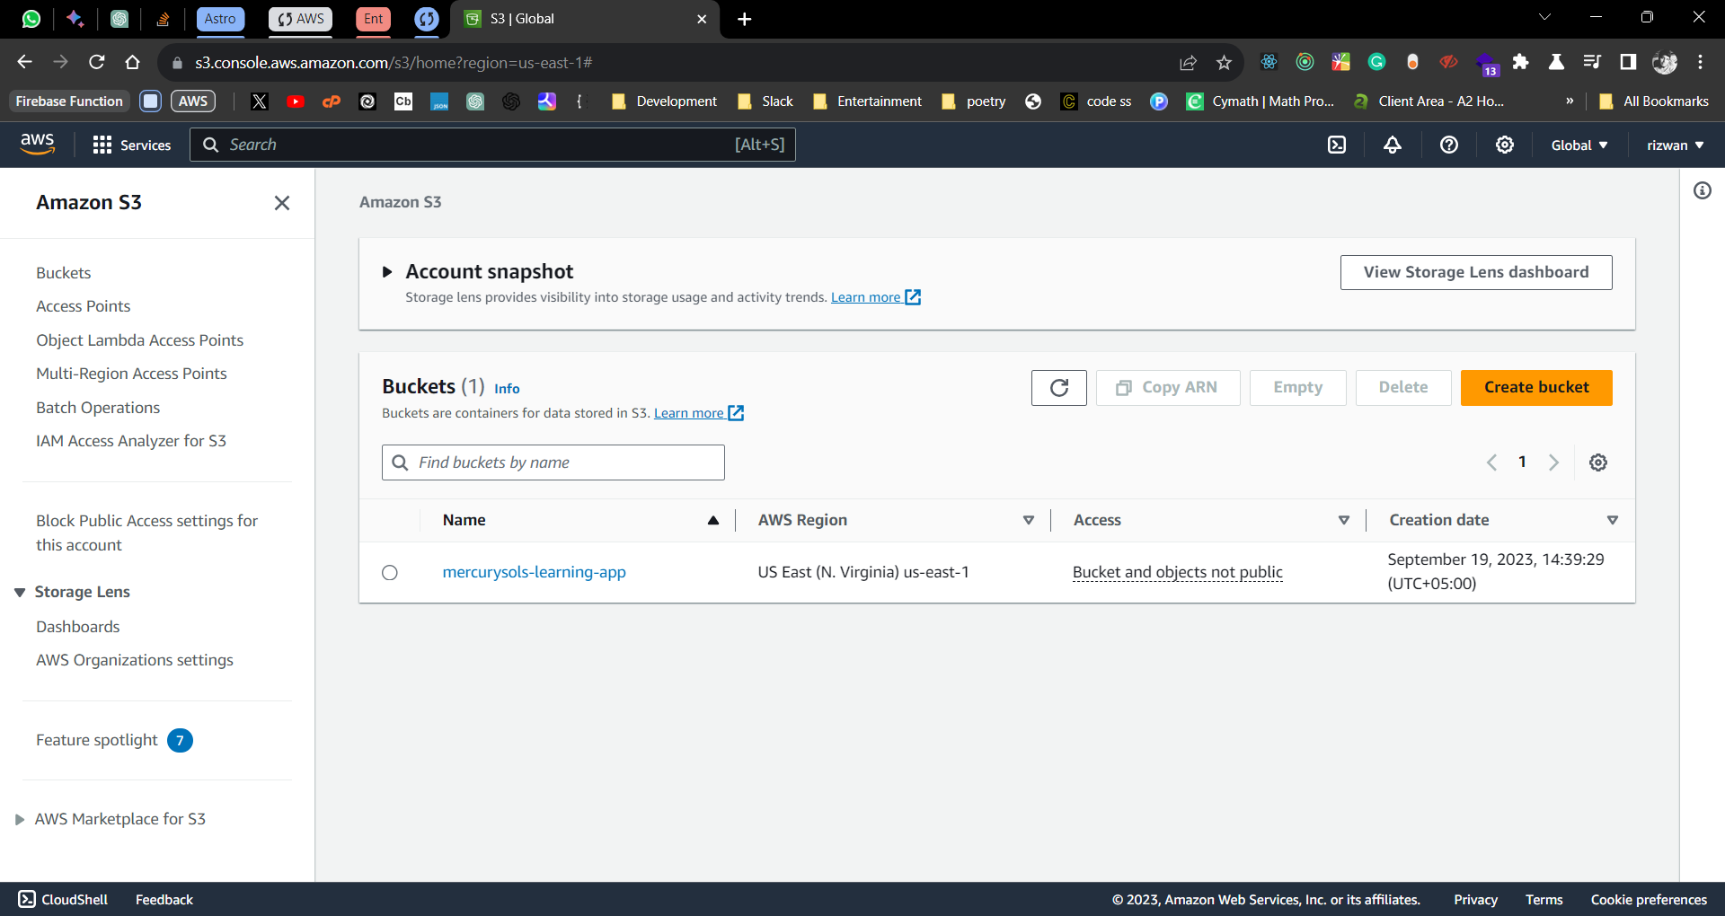
Task: Sort by AWS Region column
Action: point(1029,521)
